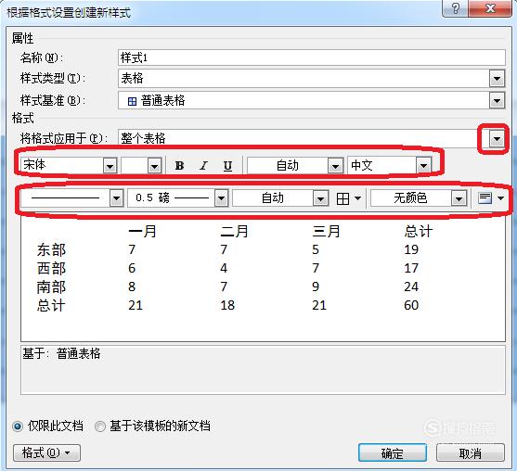Open the 宋体 font name dropdown
Image resolution: width=517 pixels, height=471 pixels.
tap(110, 165)
